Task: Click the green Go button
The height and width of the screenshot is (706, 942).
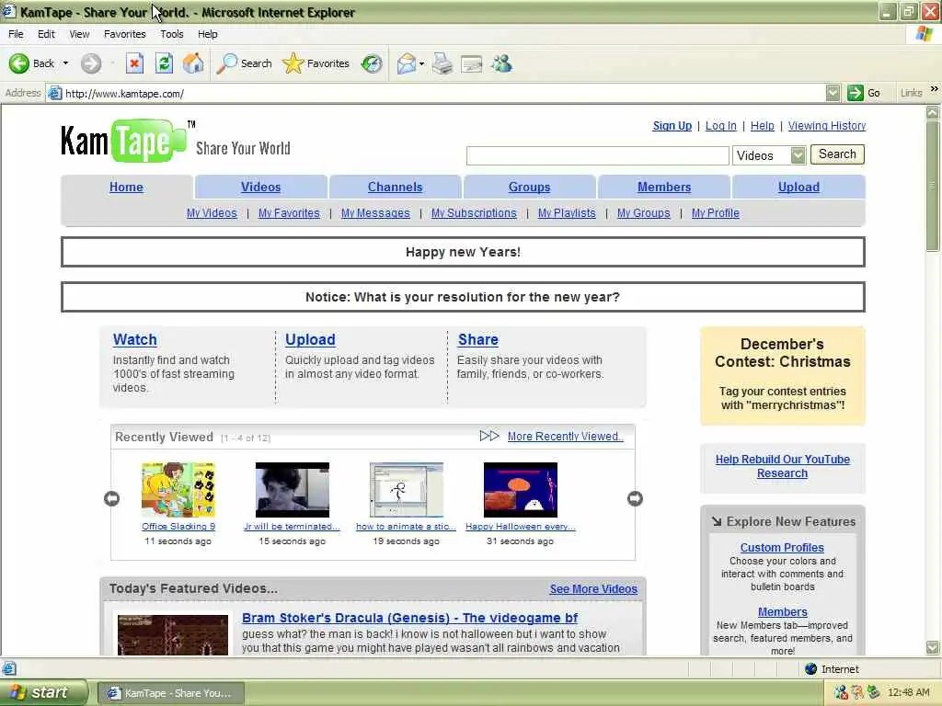Action: pos(864,93)
